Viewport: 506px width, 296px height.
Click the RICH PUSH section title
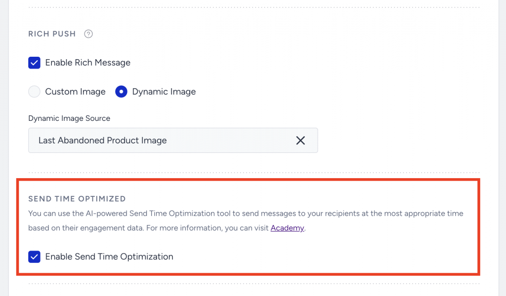[x=52, y=34]
